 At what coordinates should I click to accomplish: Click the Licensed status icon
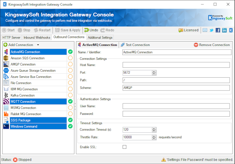(181, 30)
